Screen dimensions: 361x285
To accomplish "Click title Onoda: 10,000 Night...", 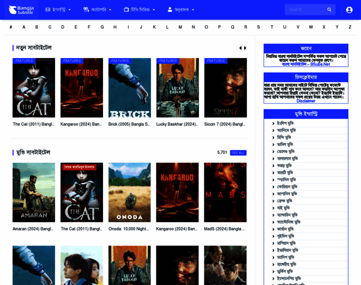I will pos(129,229).
